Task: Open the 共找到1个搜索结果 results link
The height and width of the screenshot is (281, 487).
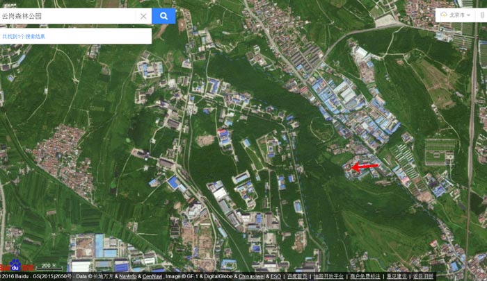Action: pyautogui.click(x=24, y=36)
